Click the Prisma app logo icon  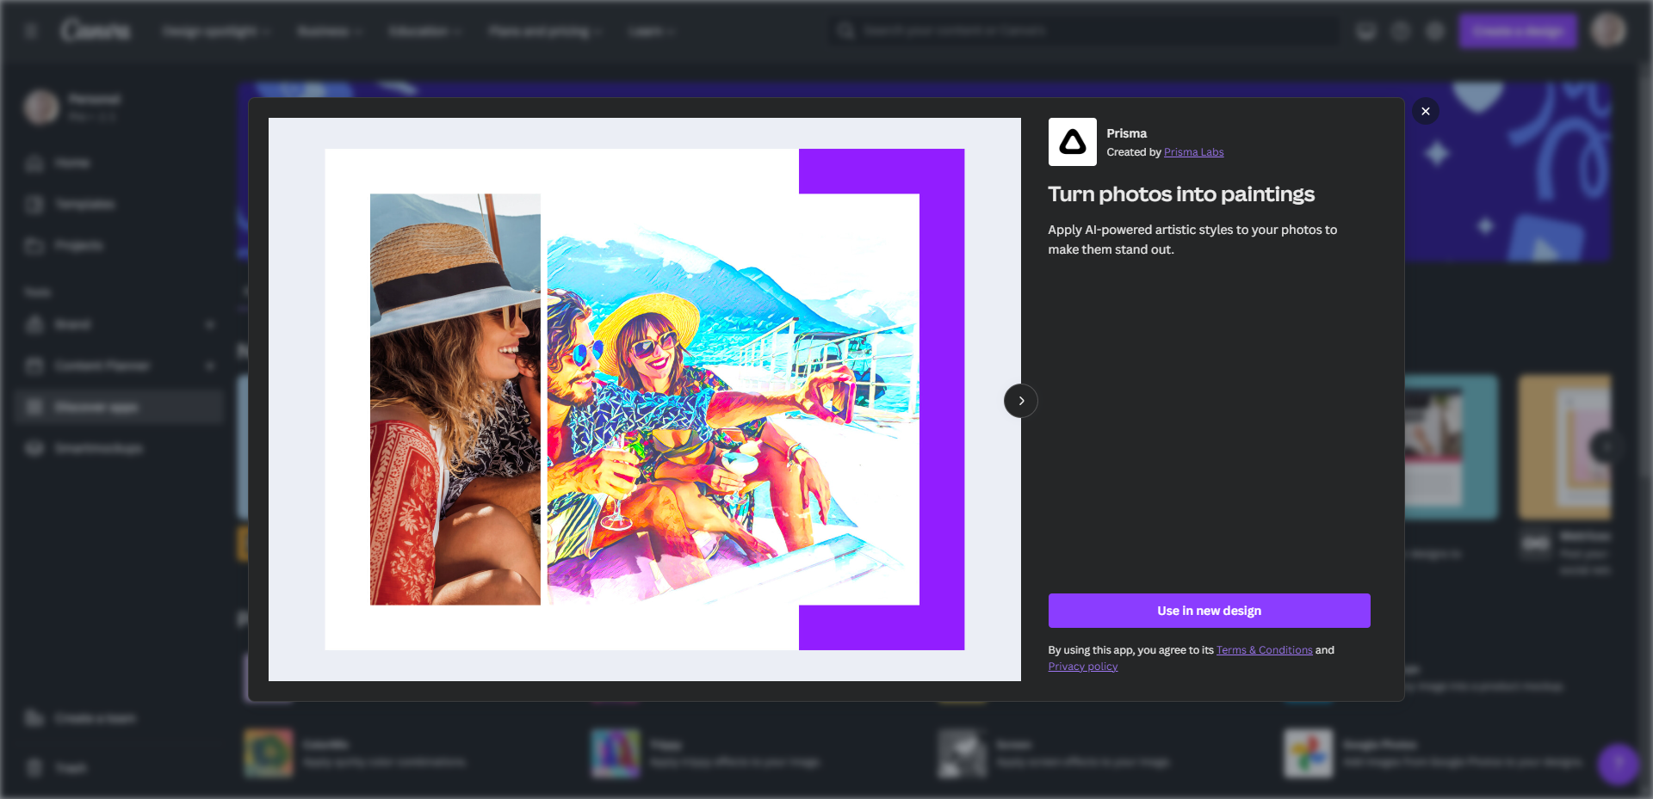tap(1072, 142)
